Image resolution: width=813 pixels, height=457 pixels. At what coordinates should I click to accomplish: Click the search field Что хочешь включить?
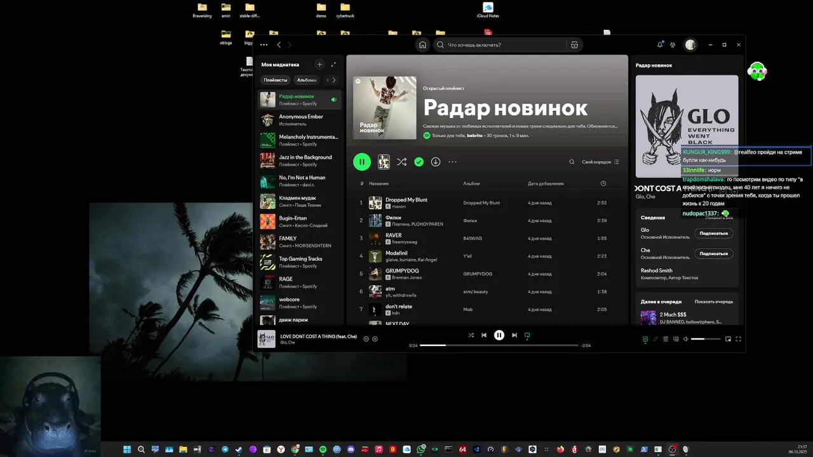pyautogui.click(x=500, y=45)
